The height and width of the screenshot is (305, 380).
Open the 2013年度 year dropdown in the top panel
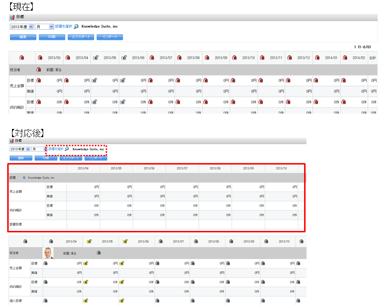tap(22, 27)
